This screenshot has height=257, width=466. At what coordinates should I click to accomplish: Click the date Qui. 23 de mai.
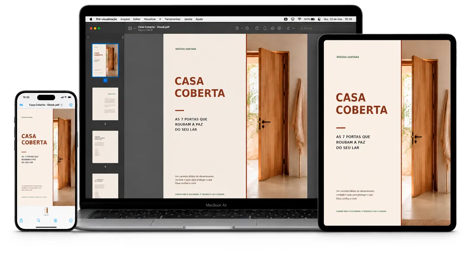coord(333,19)
